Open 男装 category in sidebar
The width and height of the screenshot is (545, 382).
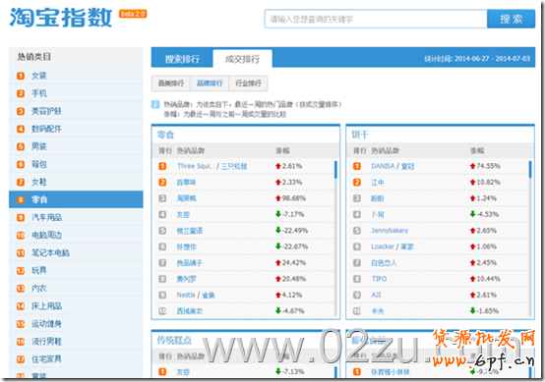coord(76,146)
